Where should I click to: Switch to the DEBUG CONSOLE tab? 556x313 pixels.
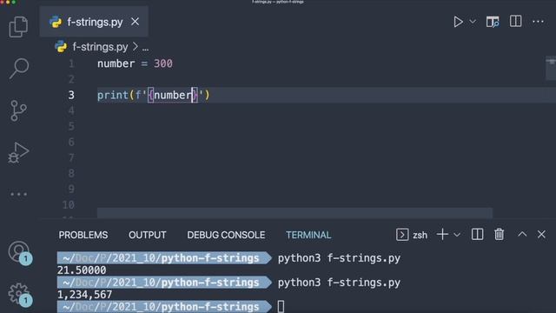coord(226,235)
